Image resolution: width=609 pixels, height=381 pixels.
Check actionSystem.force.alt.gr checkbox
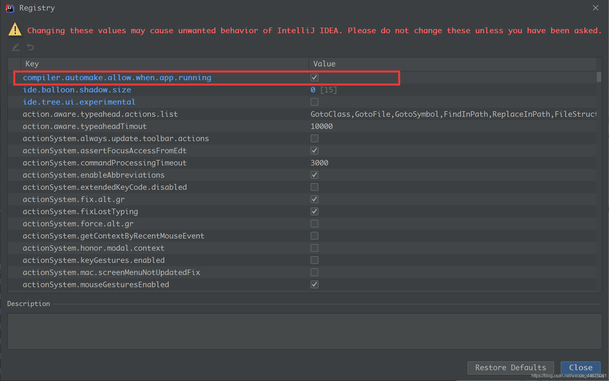[314, 224]
